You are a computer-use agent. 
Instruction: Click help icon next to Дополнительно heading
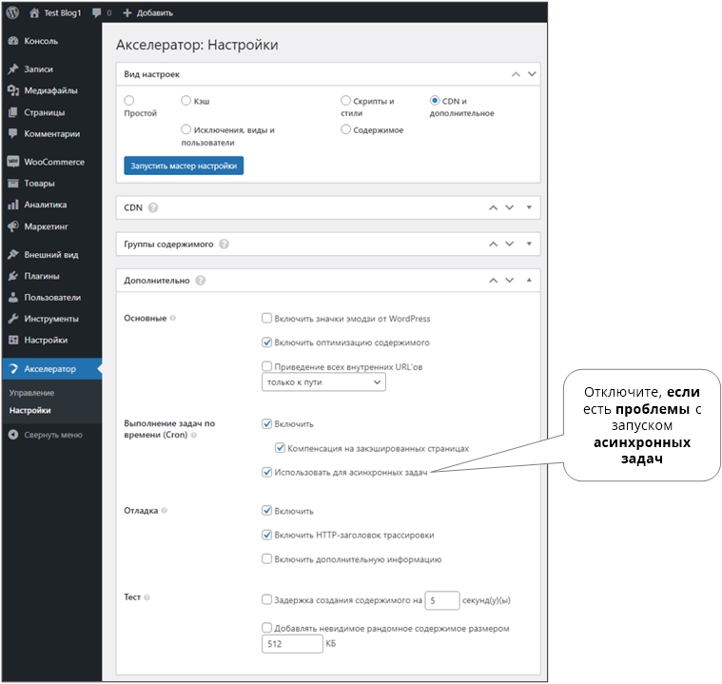(201, 281)
